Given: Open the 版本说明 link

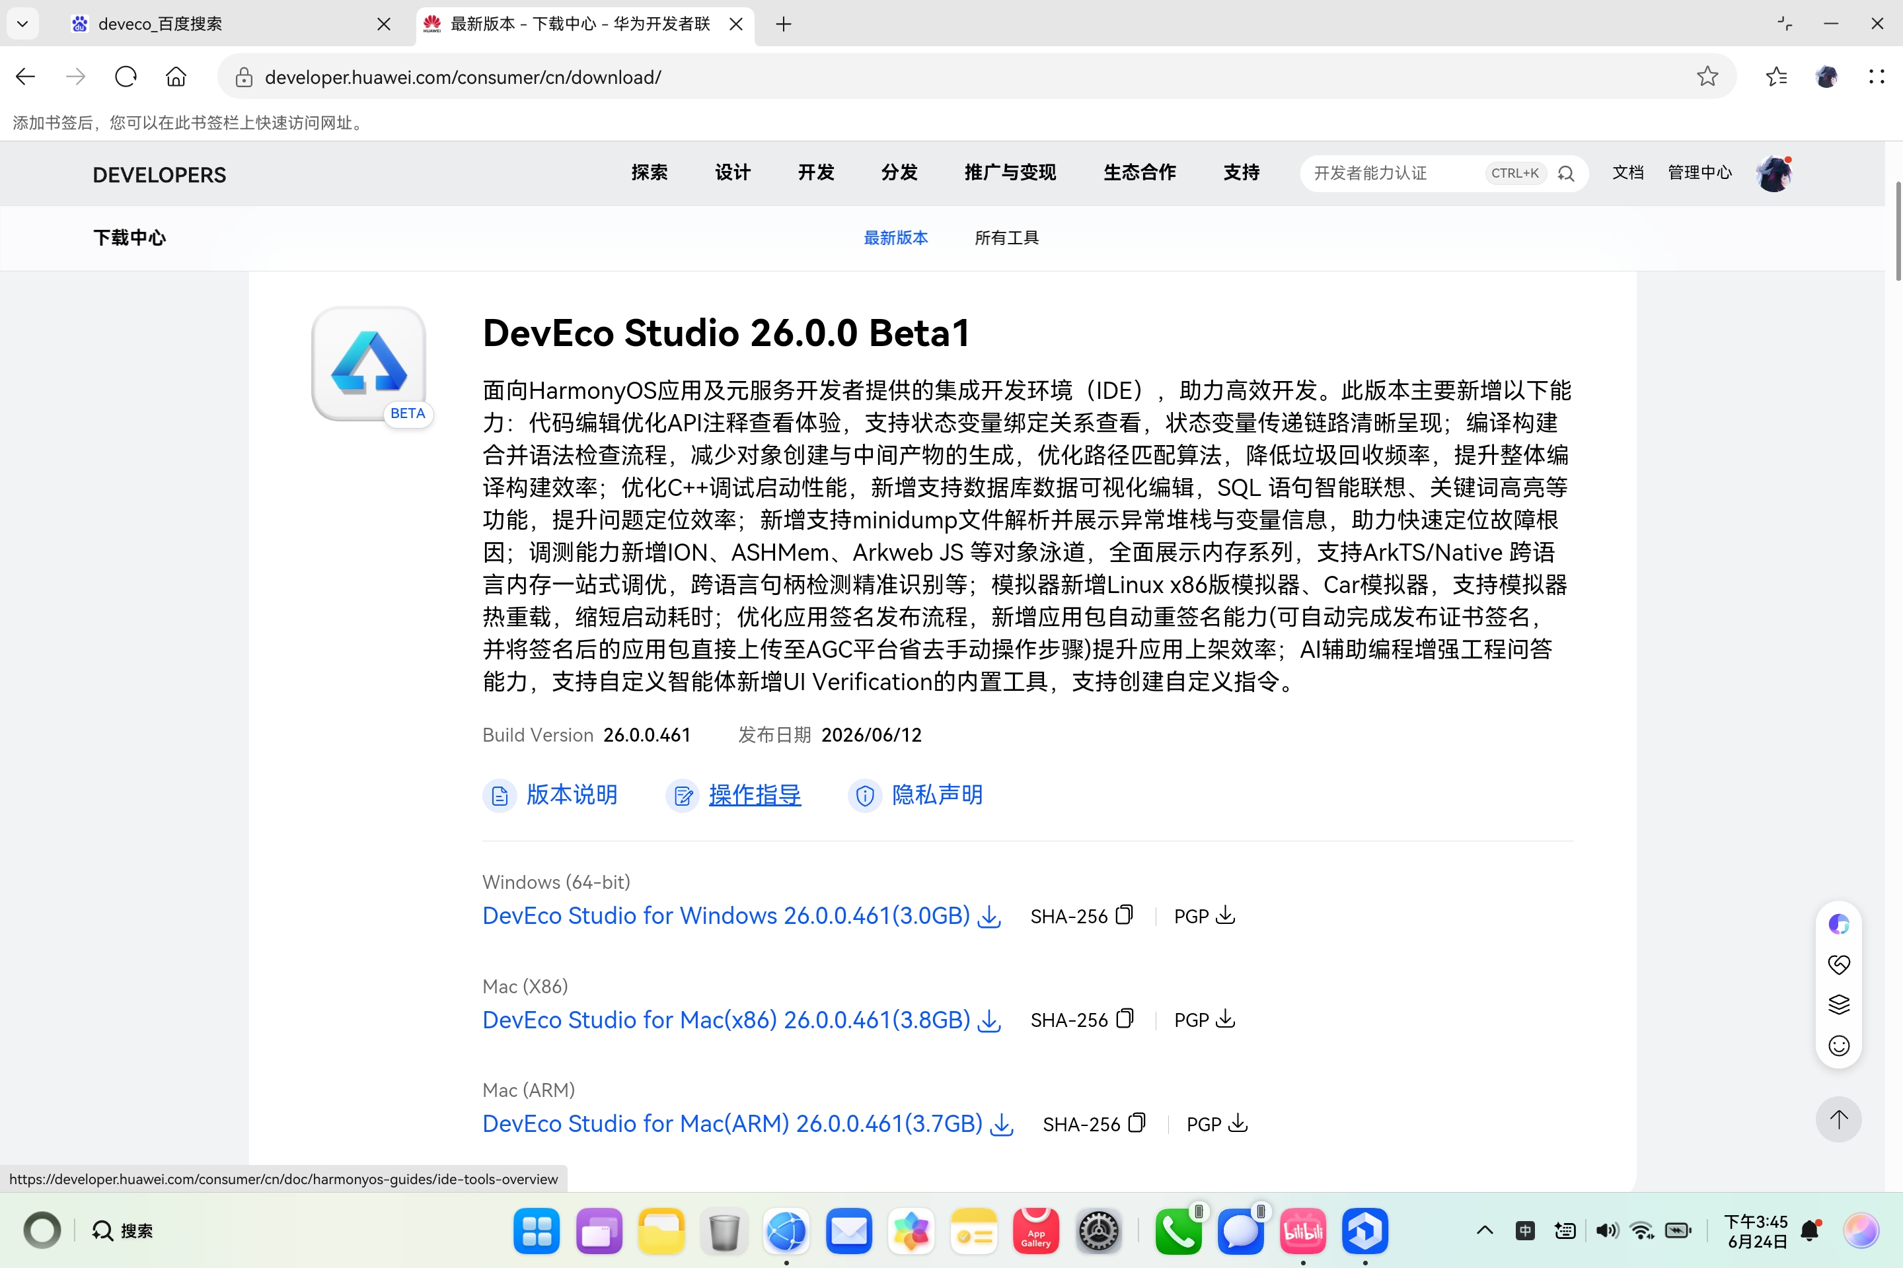Looking at the screenshot, I should coord(551,795).
